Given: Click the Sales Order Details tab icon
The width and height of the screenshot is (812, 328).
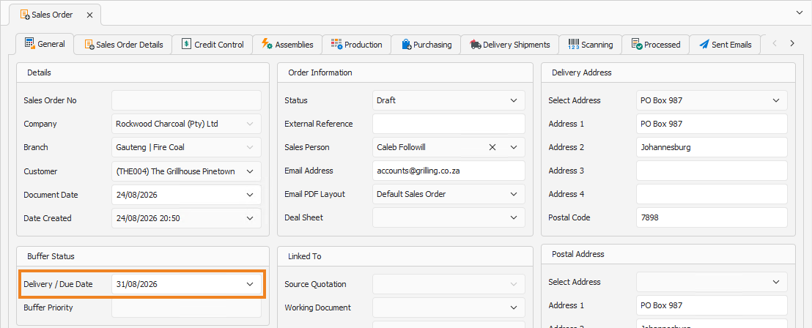Looking at the screenshot, I should [x=89, y=45].
